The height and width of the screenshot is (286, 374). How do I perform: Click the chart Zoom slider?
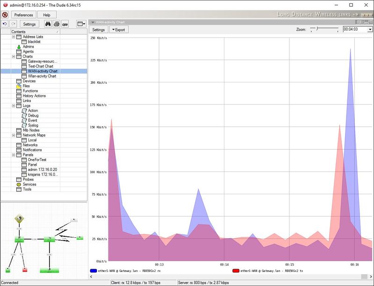tap(324, 29)
